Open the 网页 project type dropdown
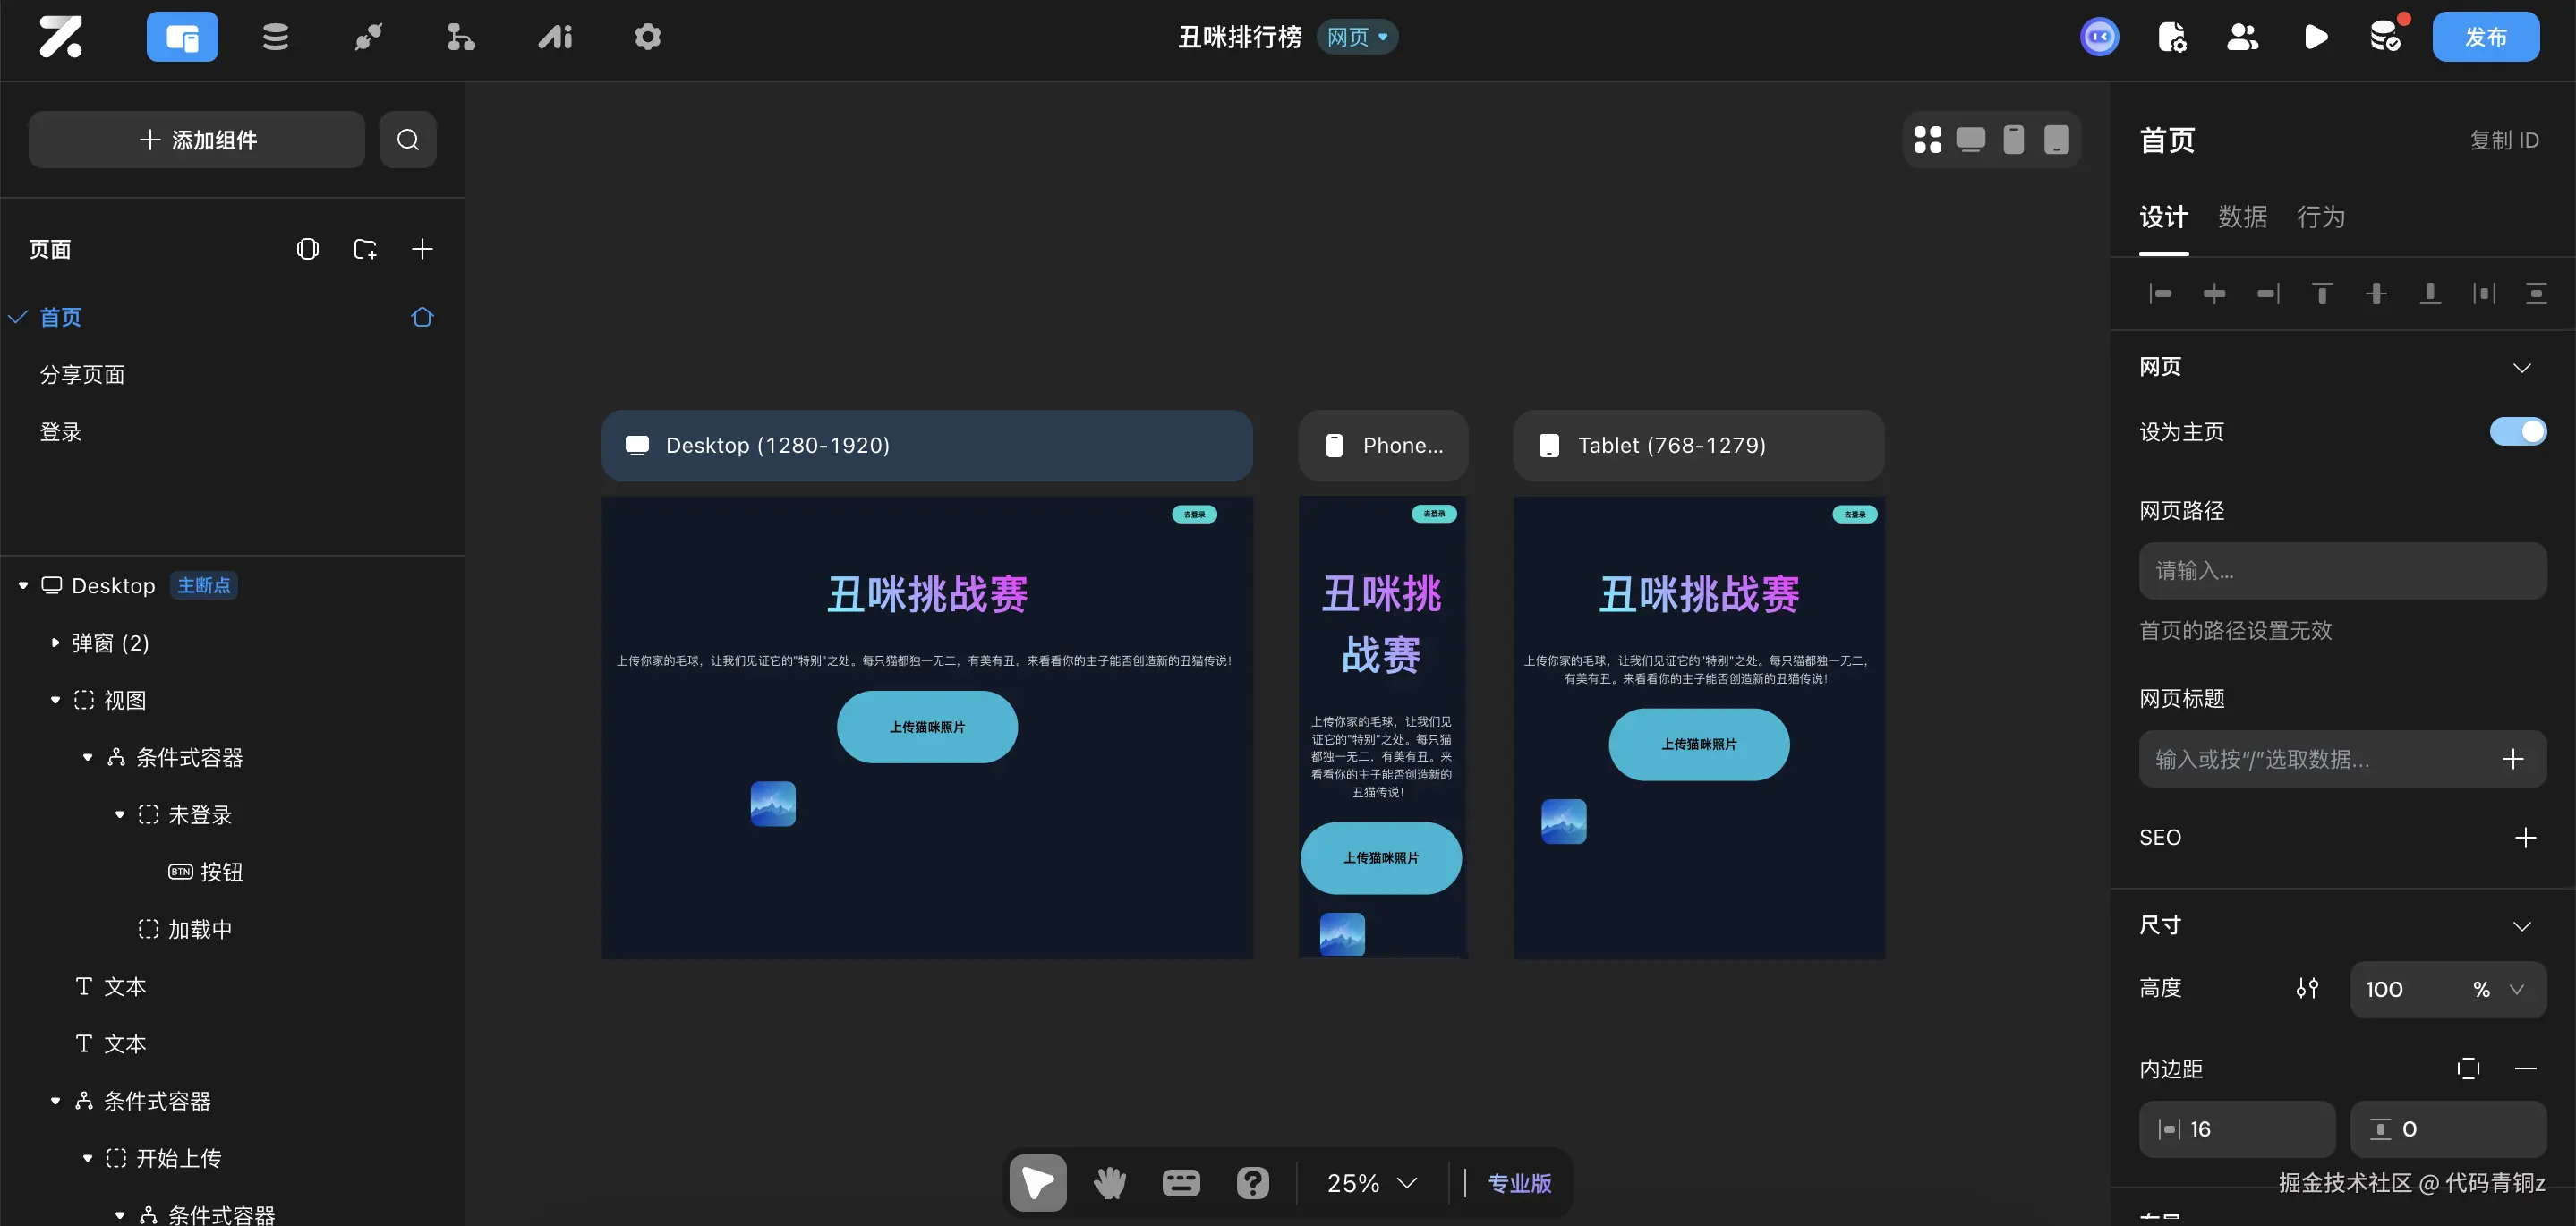Image resolution: width=2576 pixels, height=1226 pixels. [1357, 37]
